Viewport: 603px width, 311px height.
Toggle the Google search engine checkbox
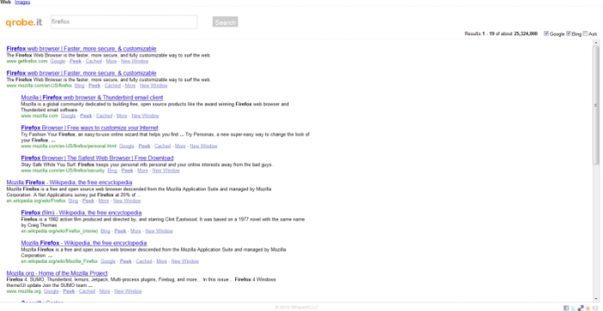[x=546, y=34]
